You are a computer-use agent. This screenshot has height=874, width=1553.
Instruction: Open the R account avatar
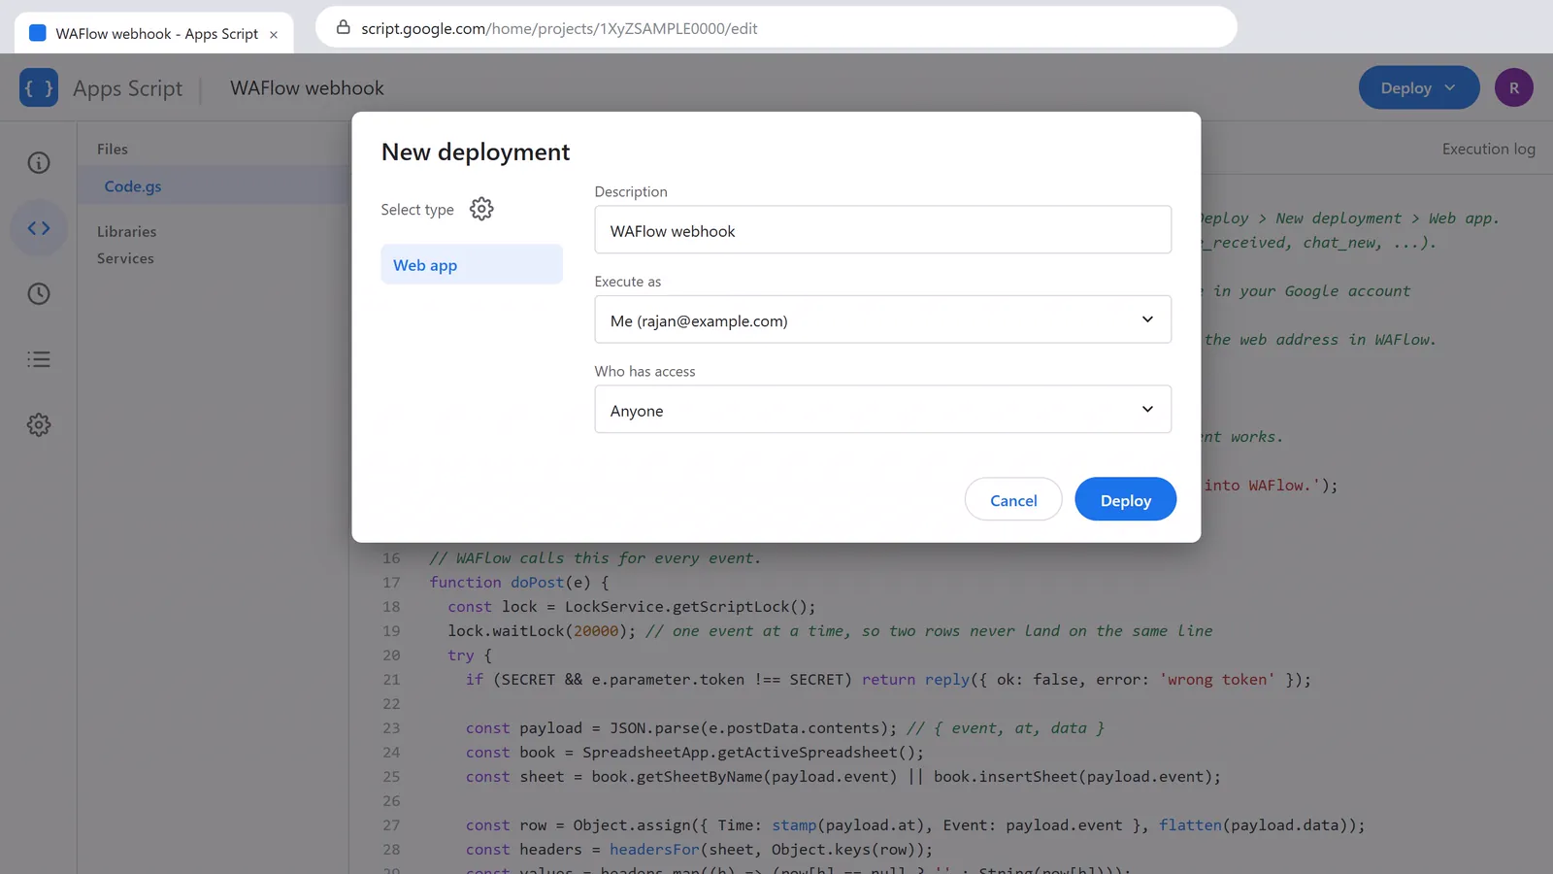tap(1514, 88)
